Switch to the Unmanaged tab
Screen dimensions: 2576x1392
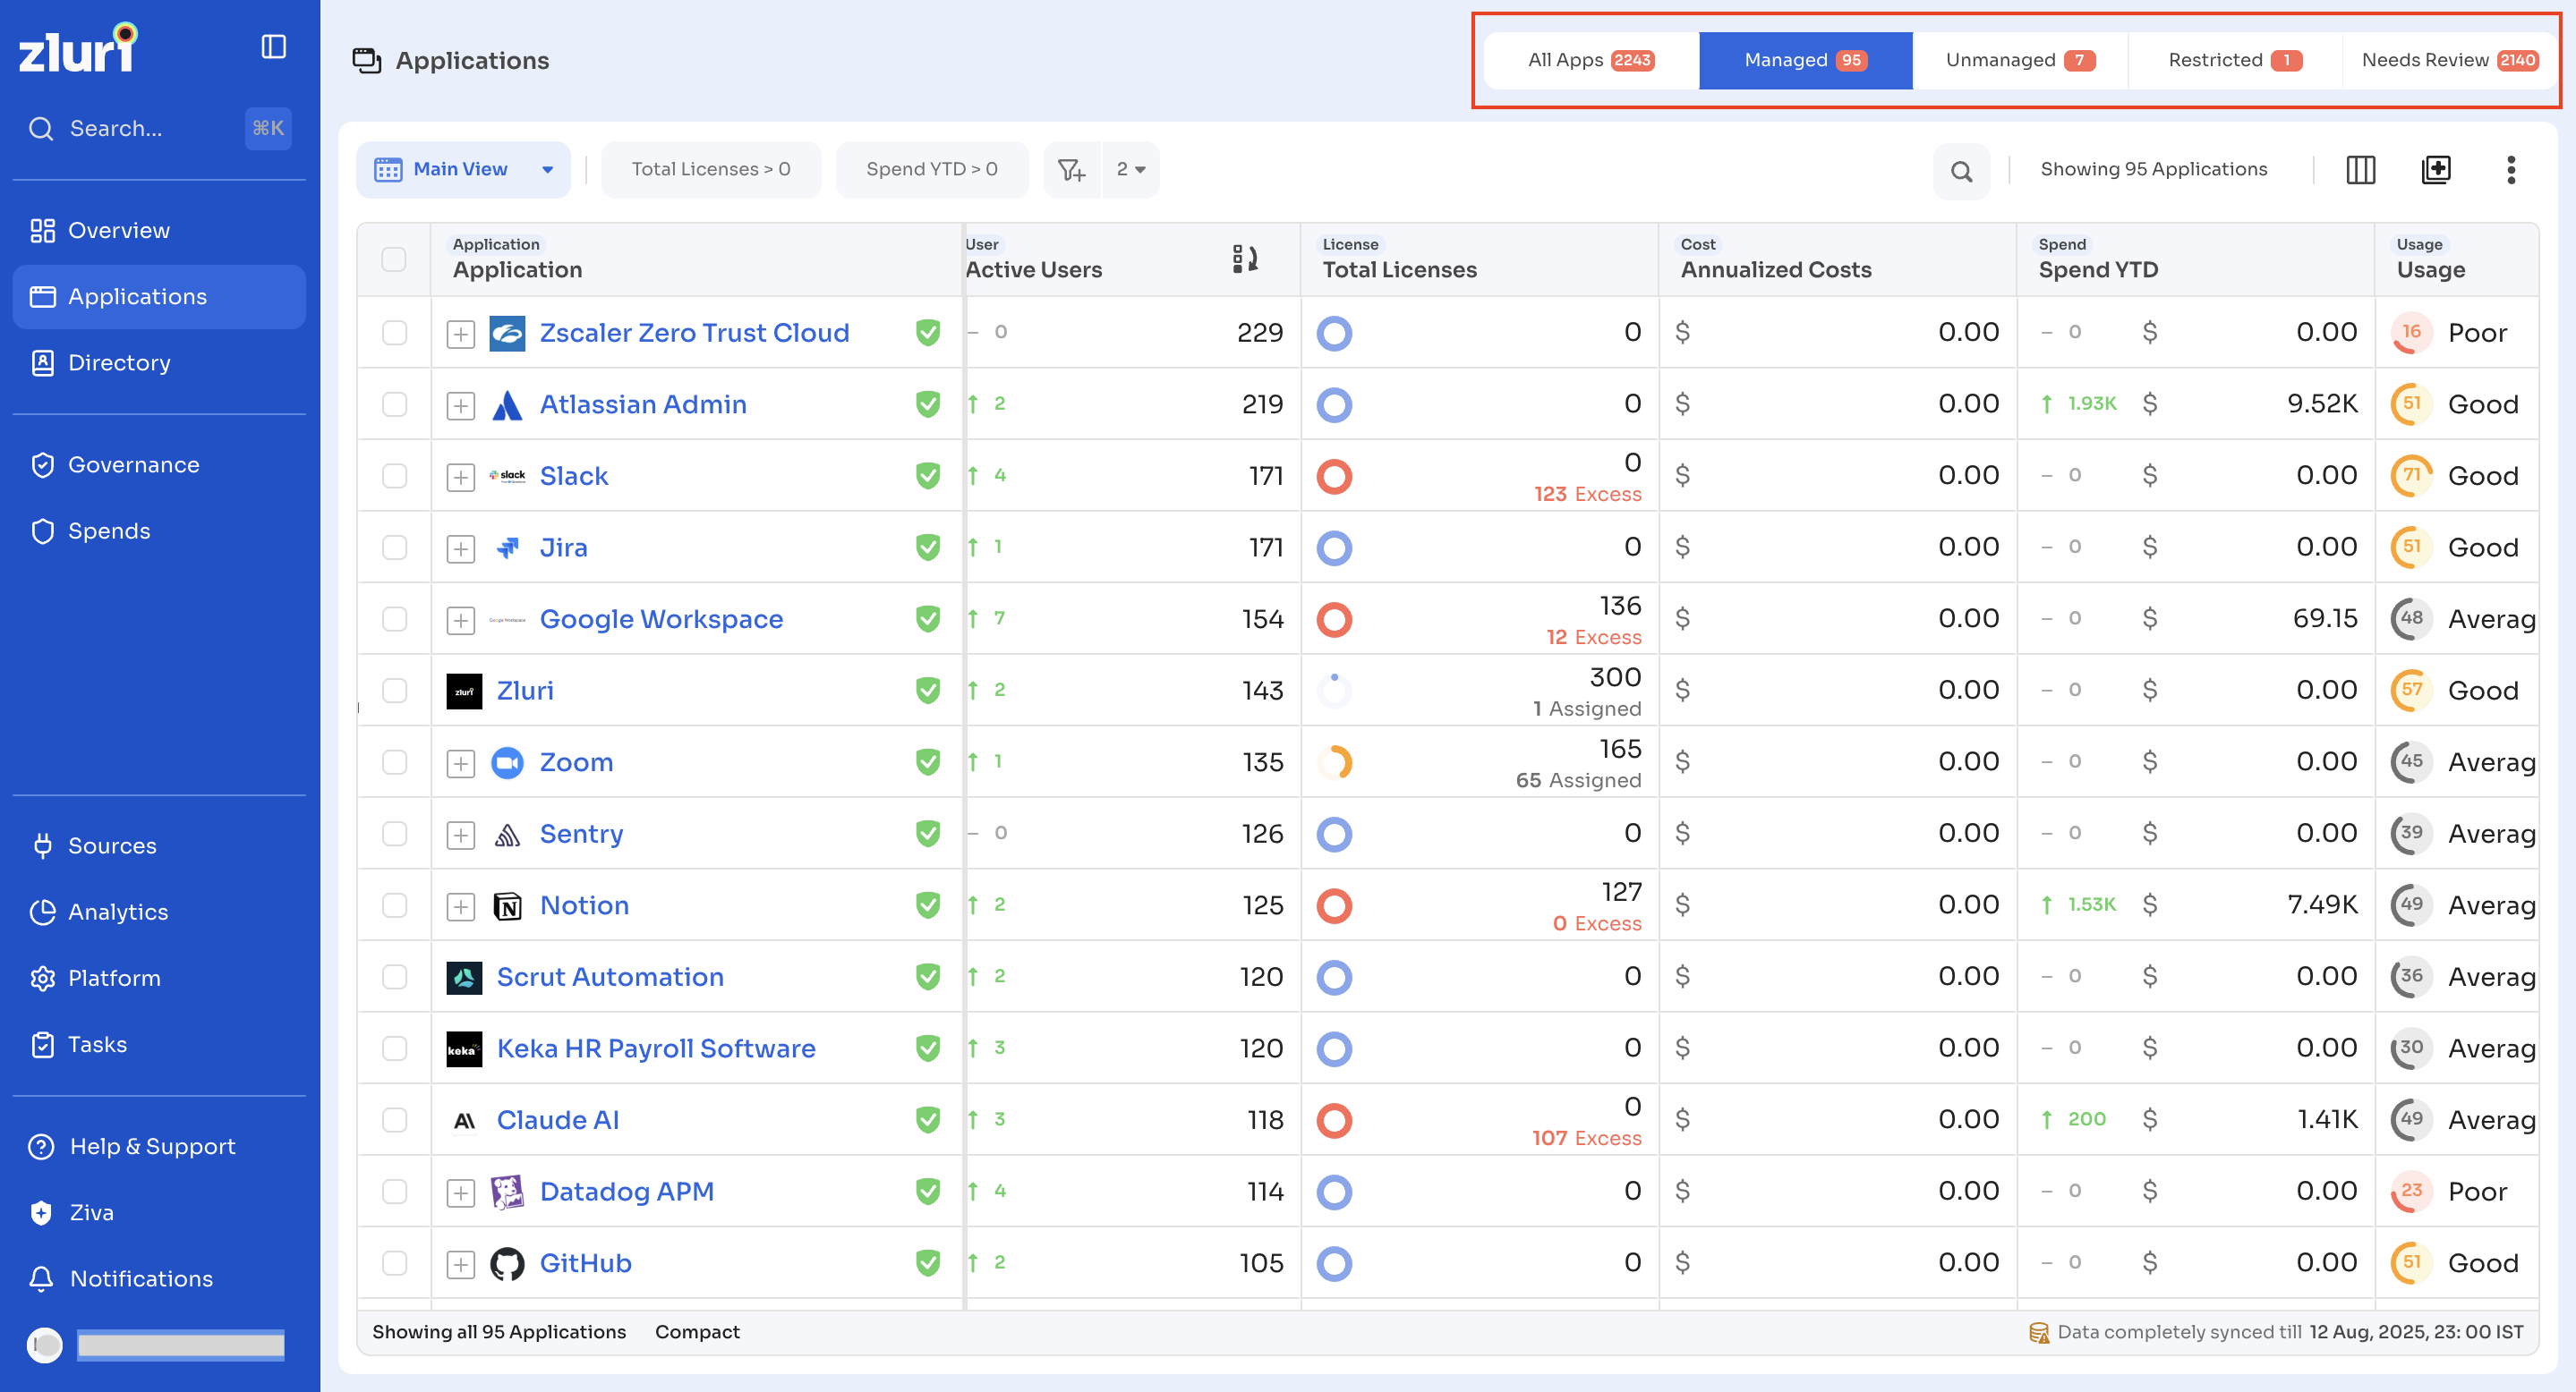pos(2019,60)
